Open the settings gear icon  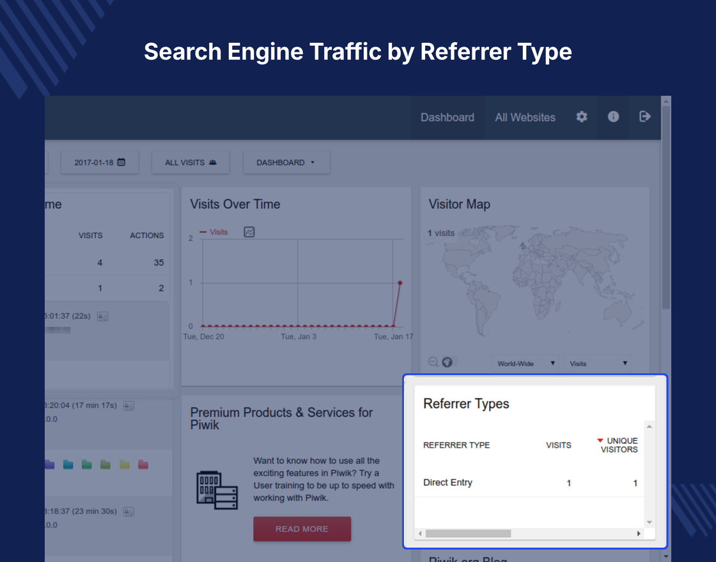pos(582,117)
